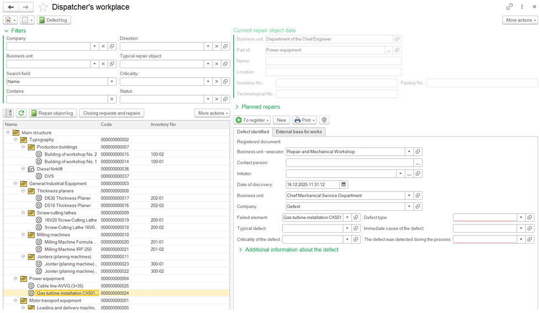
Task: Click the list settings icon beside Refresh
Action: point(8,113)
